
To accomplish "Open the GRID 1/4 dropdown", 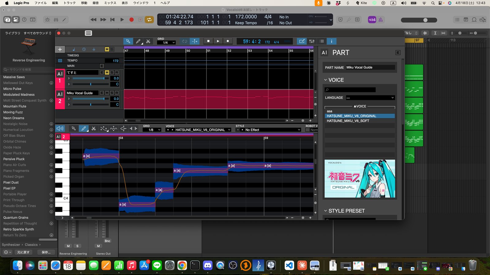I will 166,42.
